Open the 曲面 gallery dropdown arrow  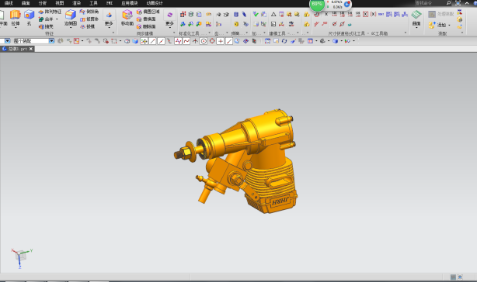point(416,28)
